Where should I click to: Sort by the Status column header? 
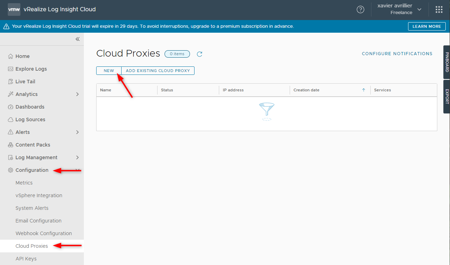pyautogui.click(x=167, y=90)
